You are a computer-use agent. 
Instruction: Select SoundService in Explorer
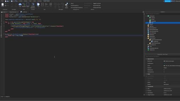point(152,45)
